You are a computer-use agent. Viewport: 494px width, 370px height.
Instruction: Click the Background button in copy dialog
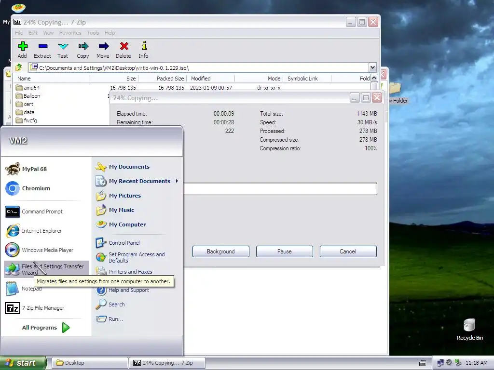(221, 251)
